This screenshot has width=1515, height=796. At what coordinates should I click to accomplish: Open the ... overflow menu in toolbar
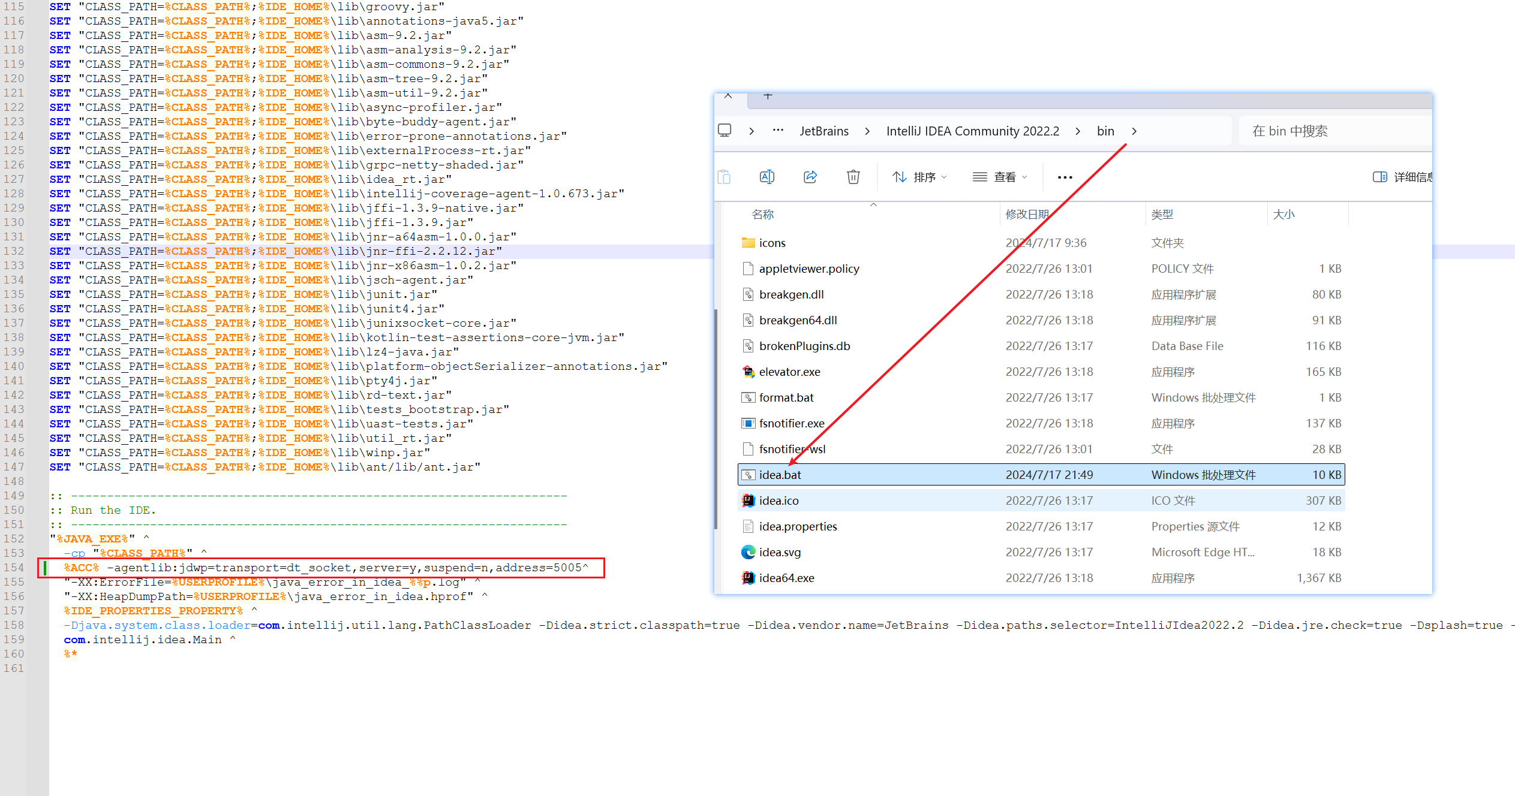1065,177
